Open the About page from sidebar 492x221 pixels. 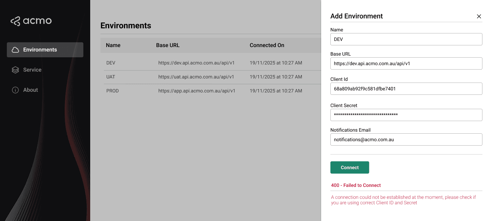30,90
